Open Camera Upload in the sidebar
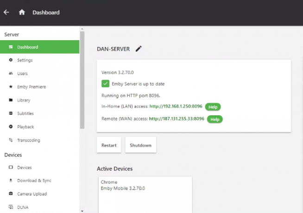The height and width of the screenshot is (213, 303). [x=40, y=194]
